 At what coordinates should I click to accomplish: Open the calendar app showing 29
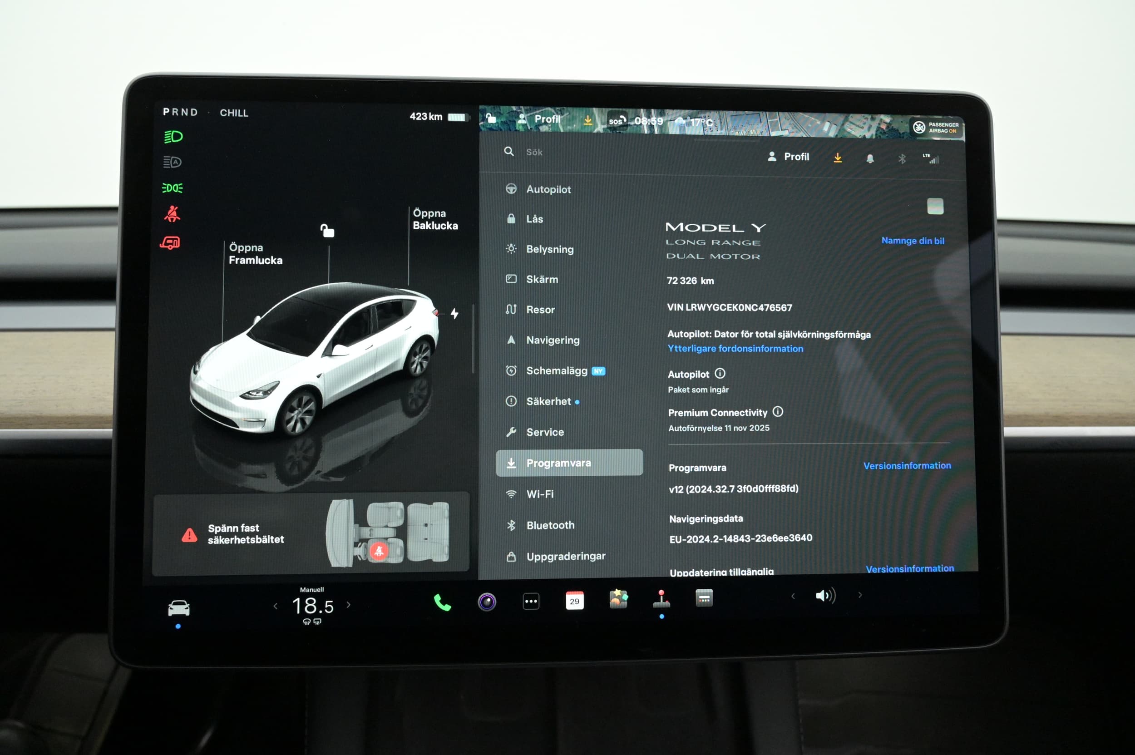574,601
